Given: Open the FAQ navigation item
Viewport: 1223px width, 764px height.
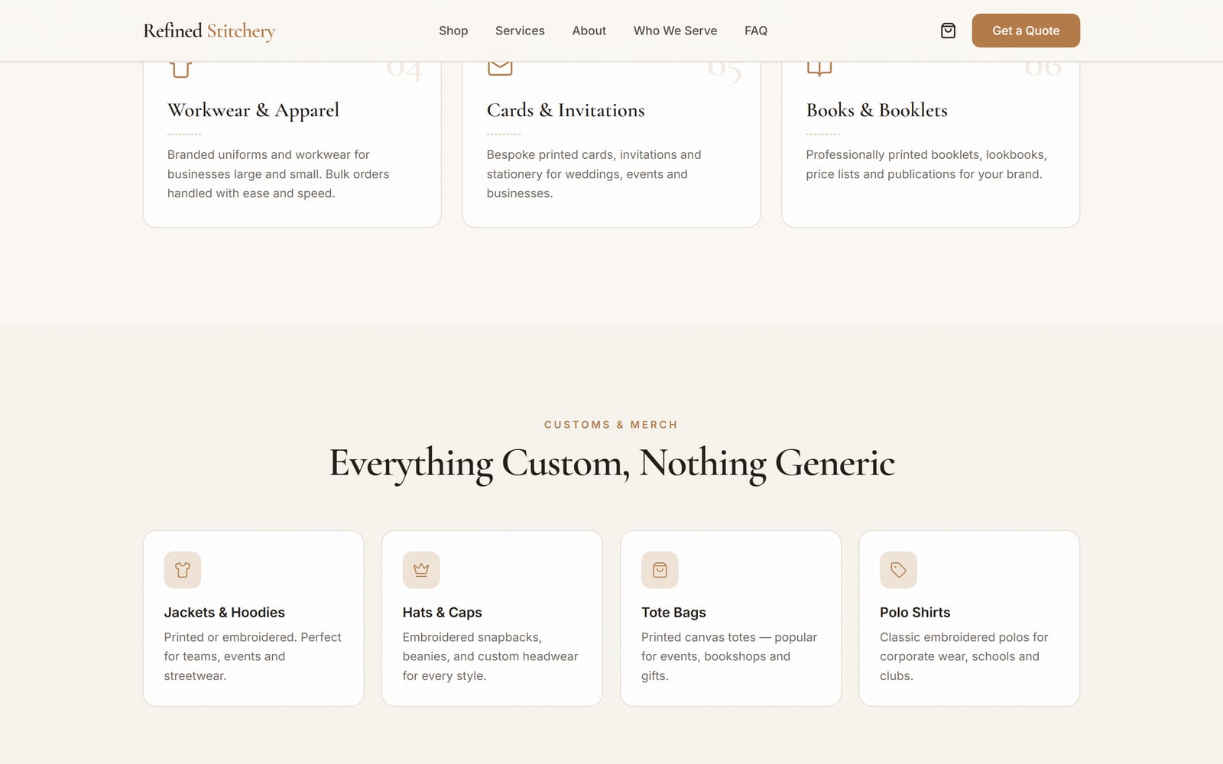Looking at the screenshot, I should pyautogui.click(x=756, y=31).
